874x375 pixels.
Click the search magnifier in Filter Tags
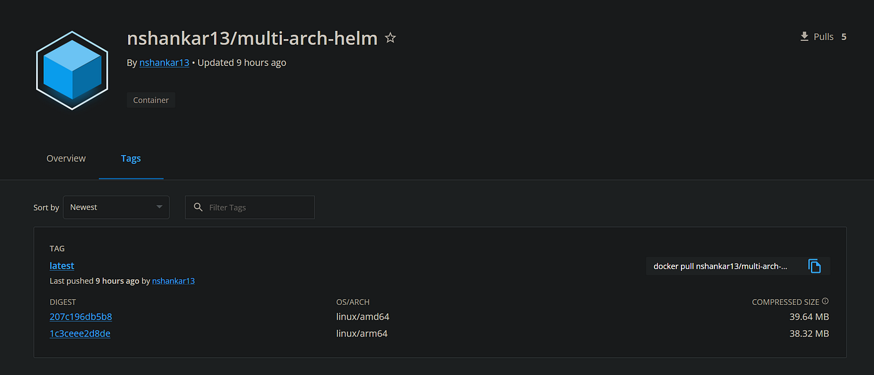coord(198,207)
